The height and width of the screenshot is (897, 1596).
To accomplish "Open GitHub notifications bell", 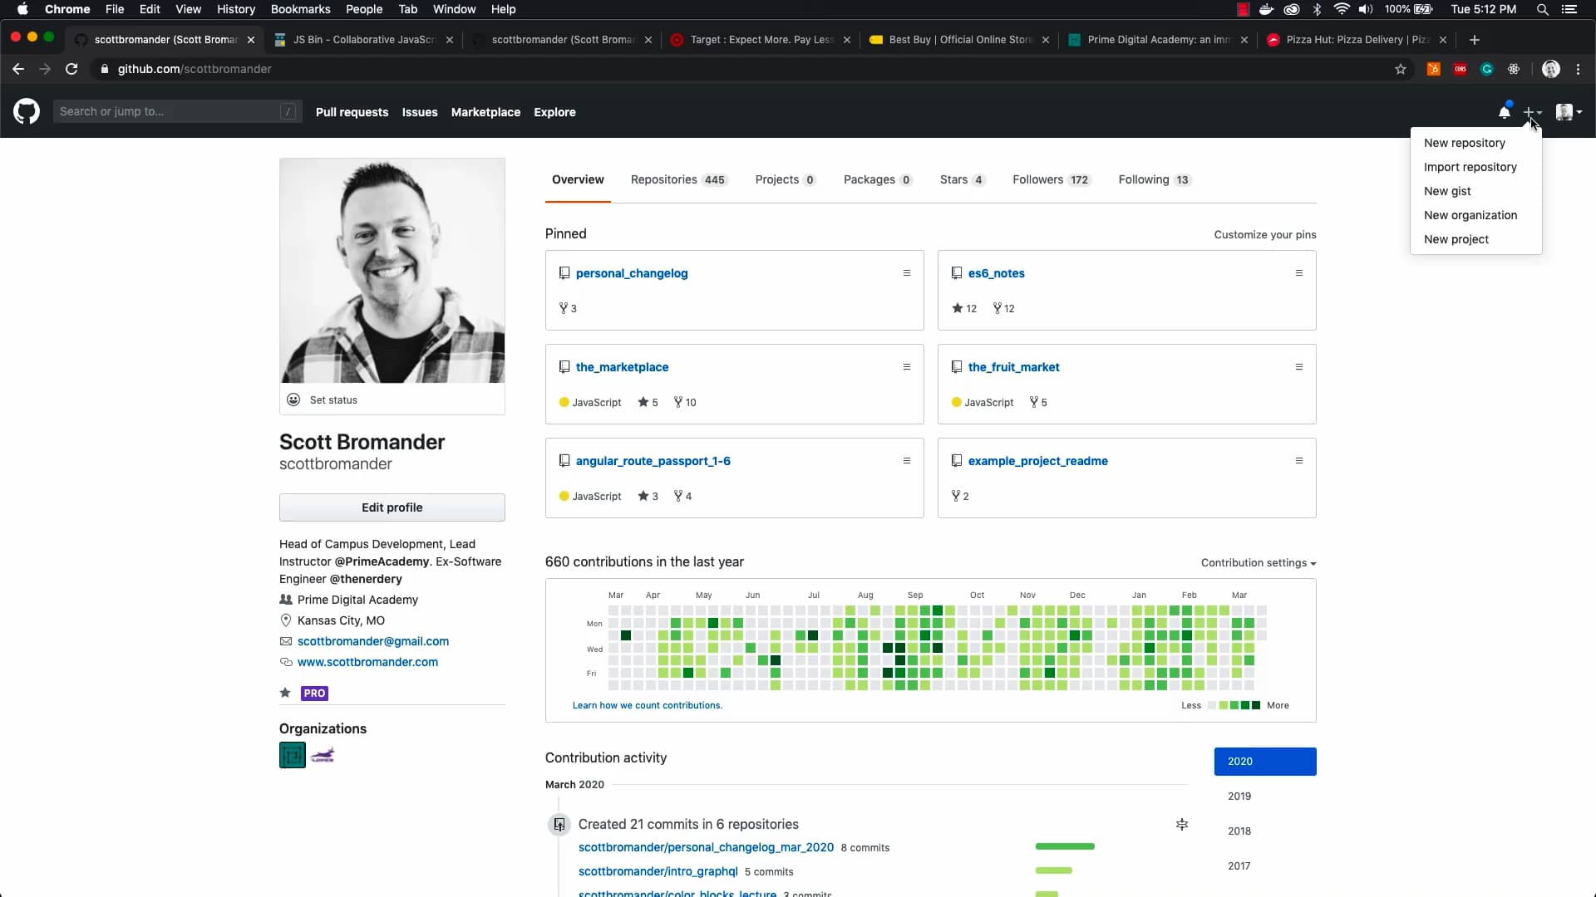I will 1505,110.
